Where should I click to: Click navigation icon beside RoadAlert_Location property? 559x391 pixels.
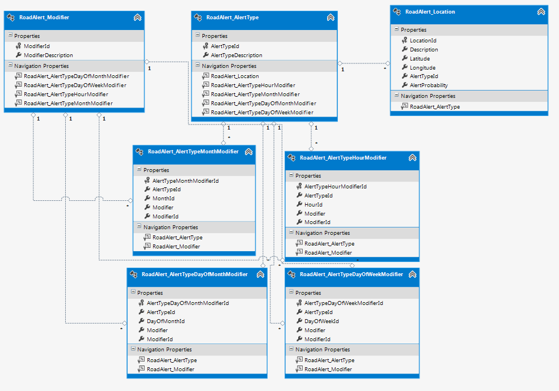(205, 76)
